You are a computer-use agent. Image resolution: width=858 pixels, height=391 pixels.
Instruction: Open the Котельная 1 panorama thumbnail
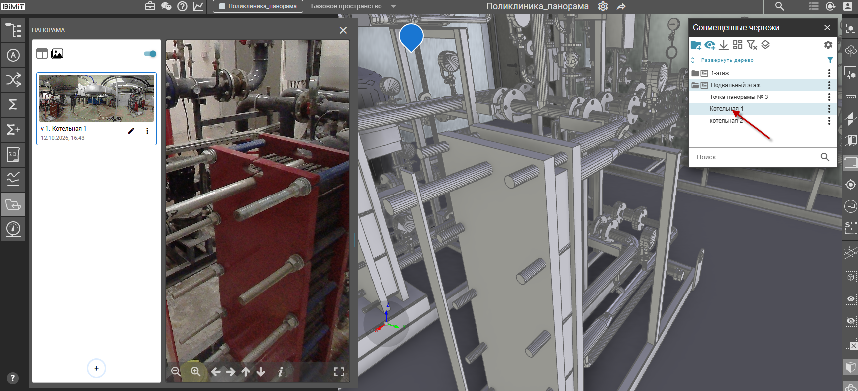(x=96, y=98)
